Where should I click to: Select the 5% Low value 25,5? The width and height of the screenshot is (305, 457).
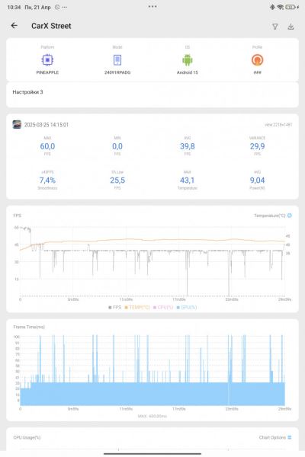pos(117,181)
